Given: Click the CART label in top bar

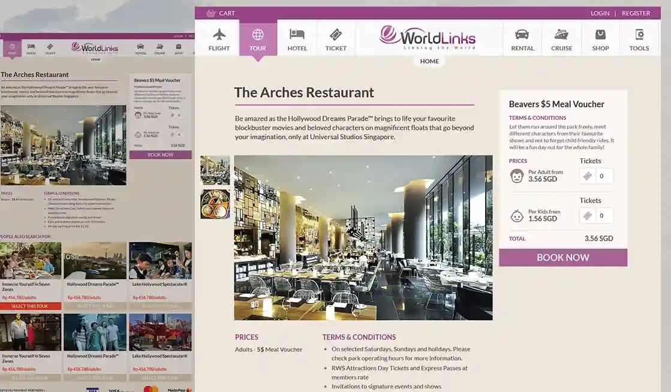Looking at the screenshot, I should [227, 13].
